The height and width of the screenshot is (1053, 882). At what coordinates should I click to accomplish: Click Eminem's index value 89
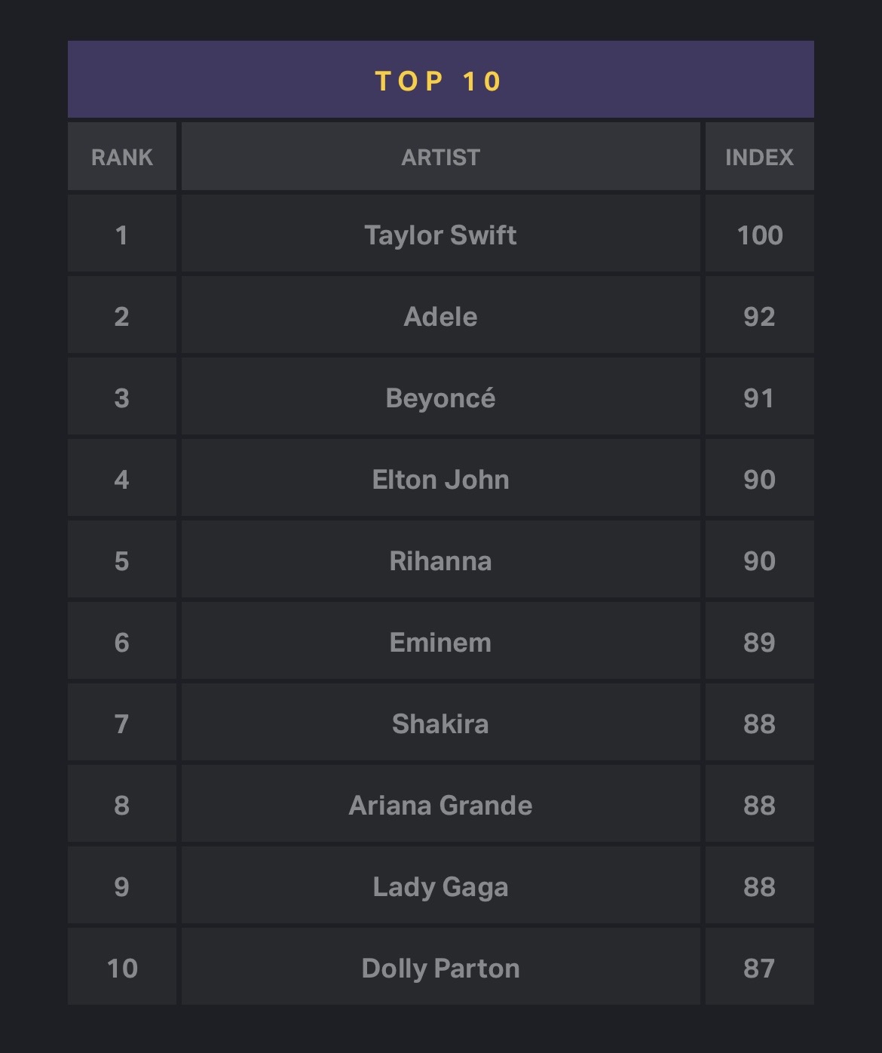(x=760, y=642)
